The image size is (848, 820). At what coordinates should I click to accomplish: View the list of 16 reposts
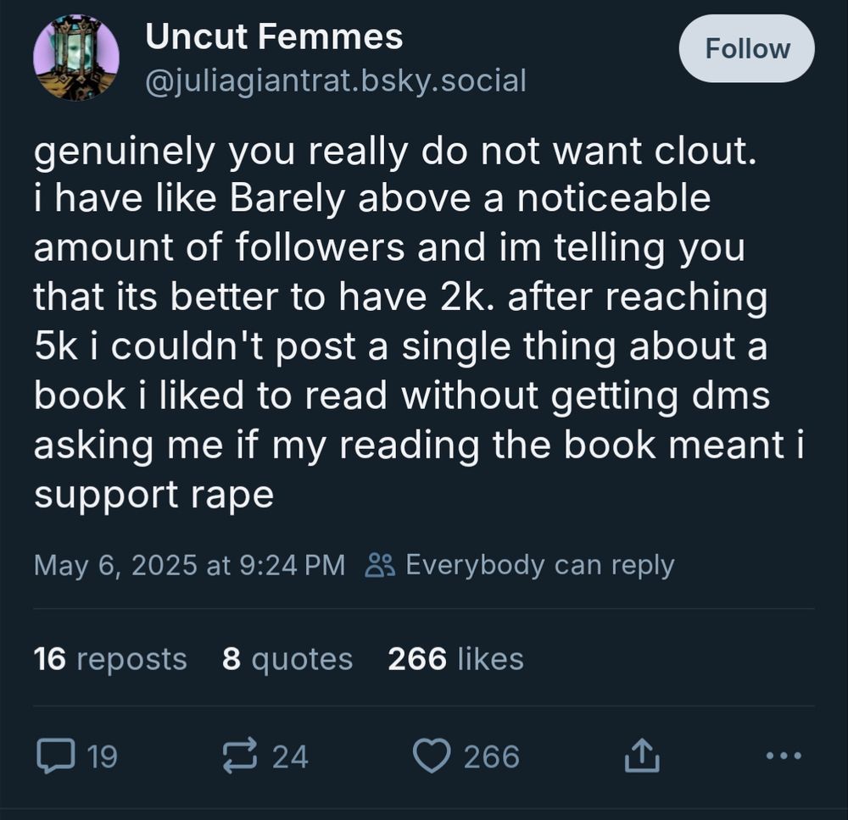[110, 658]
